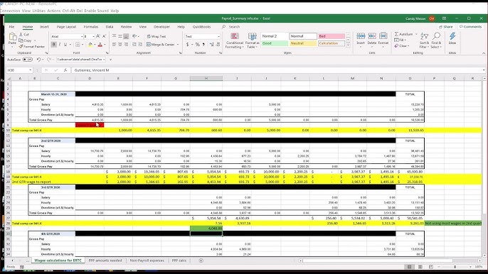Open the File menu
Image resolution: width=488 pixels, height=274 pixels.
coord(11,27)
